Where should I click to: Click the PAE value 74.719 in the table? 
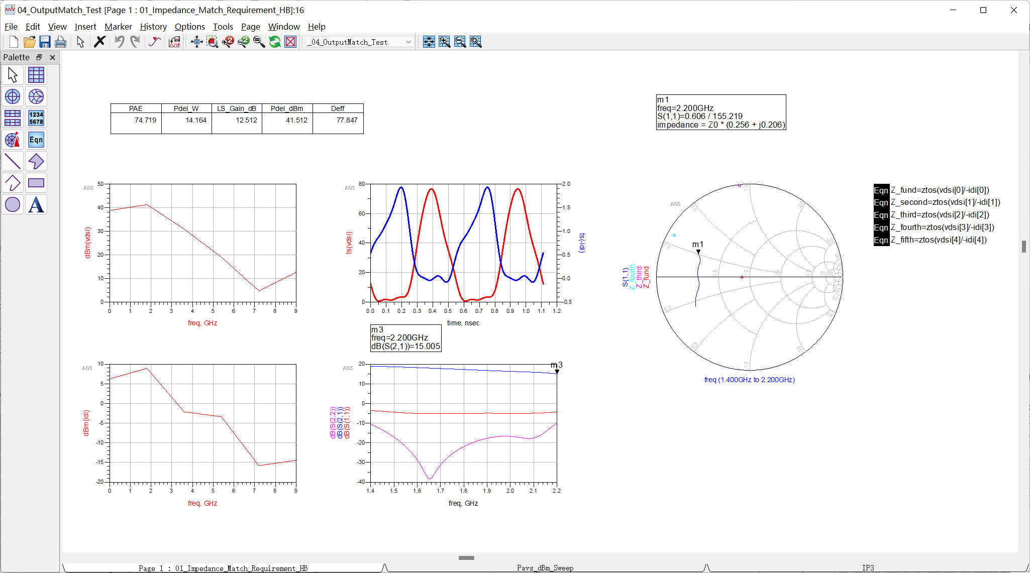145,120
